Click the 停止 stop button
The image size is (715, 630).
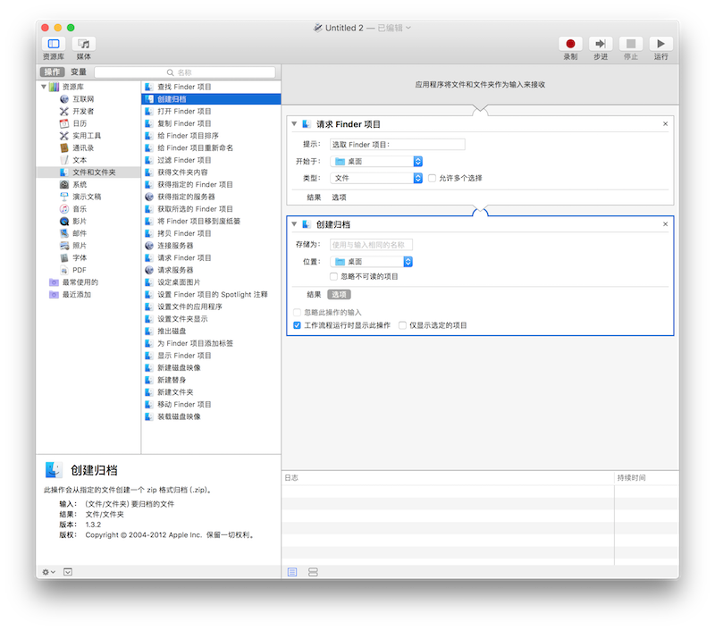pyautogui.click(x=631, y=44)
